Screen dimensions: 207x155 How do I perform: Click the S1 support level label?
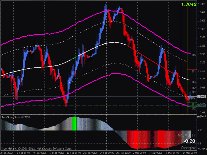coord(194,104)
